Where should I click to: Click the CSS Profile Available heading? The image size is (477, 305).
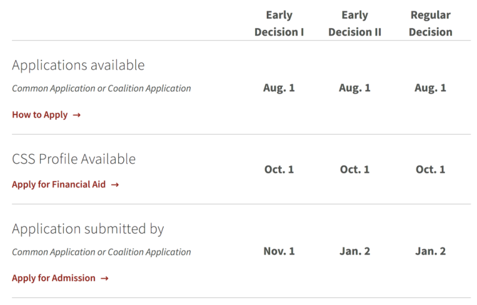coord(74,159)
